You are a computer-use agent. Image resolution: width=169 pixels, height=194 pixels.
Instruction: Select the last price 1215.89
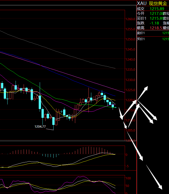point(157,9)
